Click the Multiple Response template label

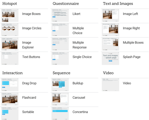click(x=79, y=45)
